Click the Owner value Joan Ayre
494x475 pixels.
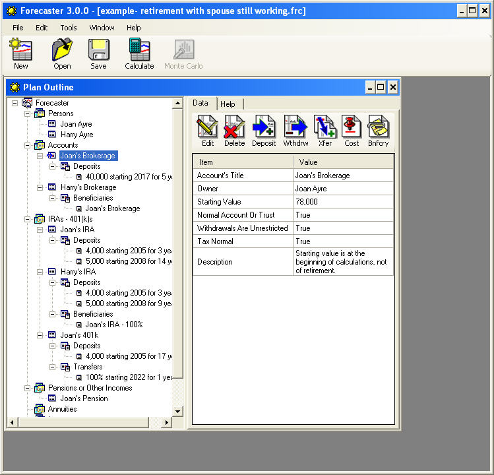click(343, 189)
